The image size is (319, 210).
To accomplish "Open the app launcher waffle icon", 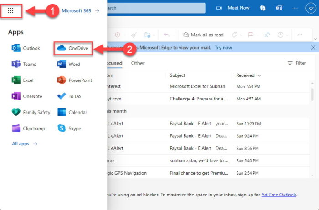I will pos(10,10).
